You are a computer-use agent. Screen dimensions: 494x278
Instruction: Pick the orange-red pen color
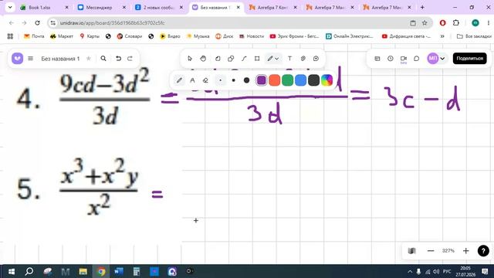(275, 80)
